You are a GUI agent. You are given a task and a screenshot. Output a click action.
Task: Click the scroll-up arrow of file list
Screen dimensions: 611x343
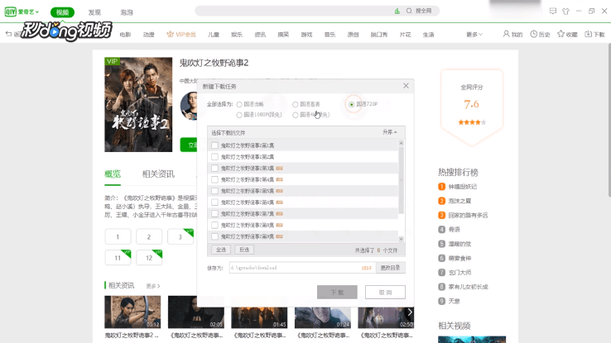point(401,144)
